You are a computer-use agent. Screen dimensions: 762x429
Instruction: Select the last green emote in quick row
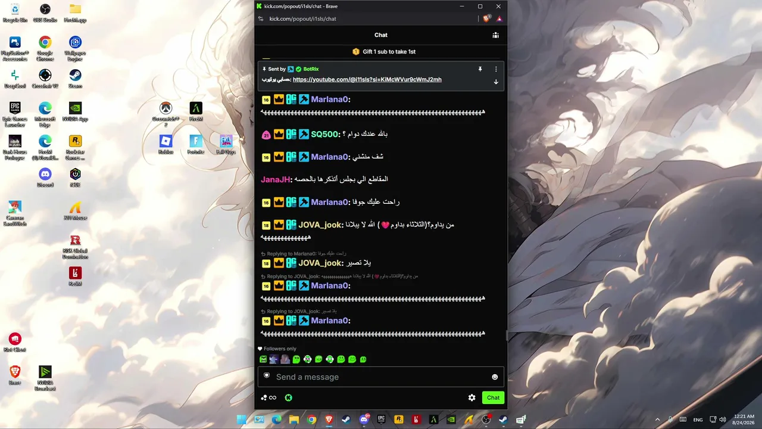(363, 359)
